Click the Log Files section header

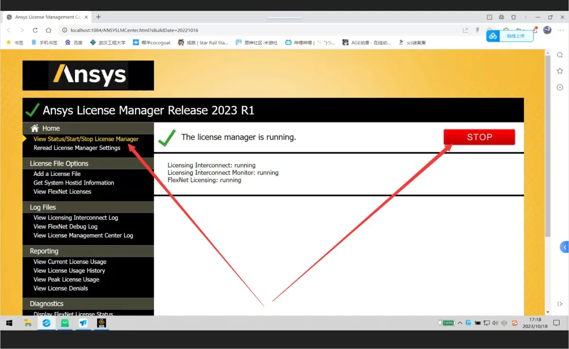click(88, 207)
